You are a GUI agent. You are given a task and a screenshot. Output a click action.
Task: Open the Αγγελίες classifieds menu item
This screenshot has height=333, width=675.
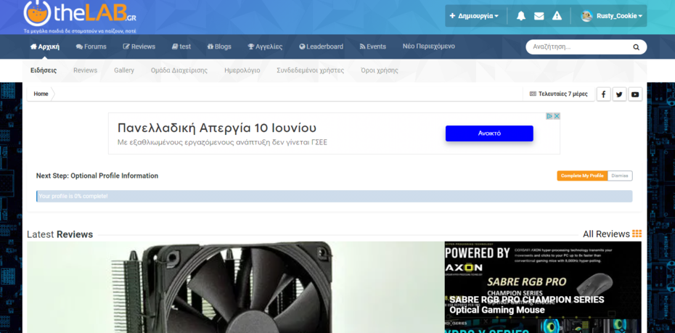[265, 46]
